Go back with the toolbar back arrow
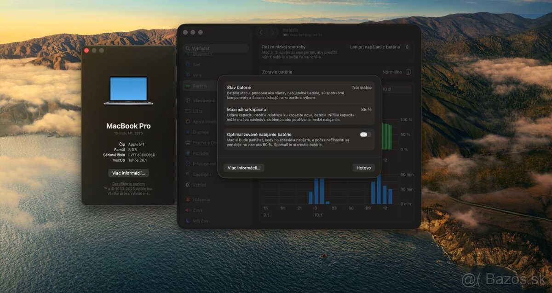The height and width of the screenshot is (293, 552). pyautogui.click(x=262, y=32)
